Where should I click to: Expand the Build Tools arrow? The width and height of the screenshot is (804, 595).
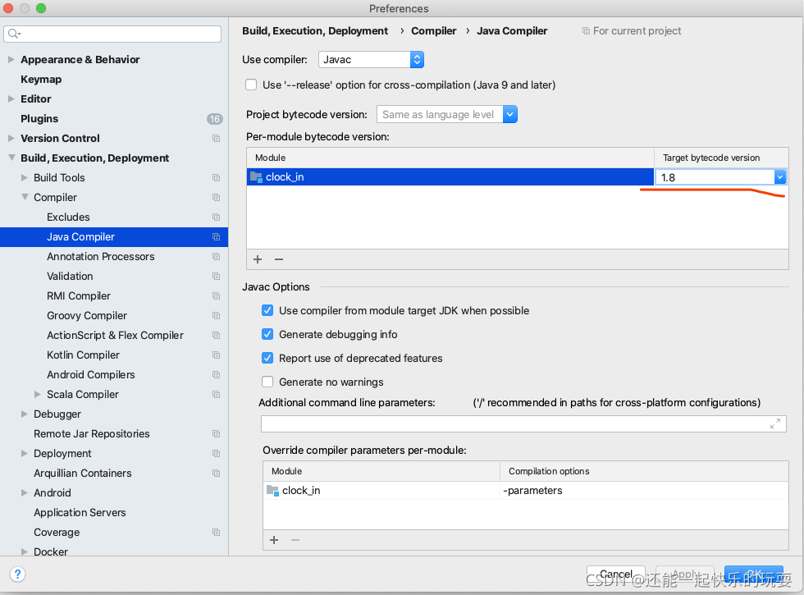[24, 178]
